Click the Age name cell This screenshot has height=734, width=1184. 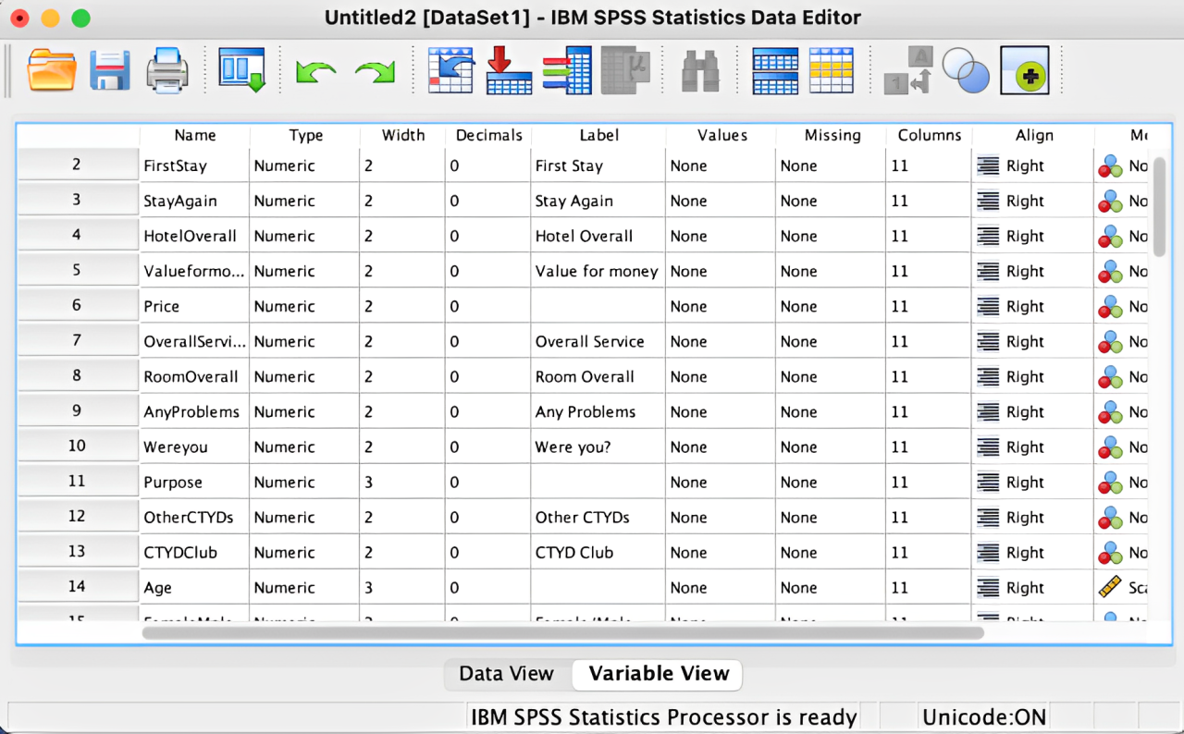195,588
